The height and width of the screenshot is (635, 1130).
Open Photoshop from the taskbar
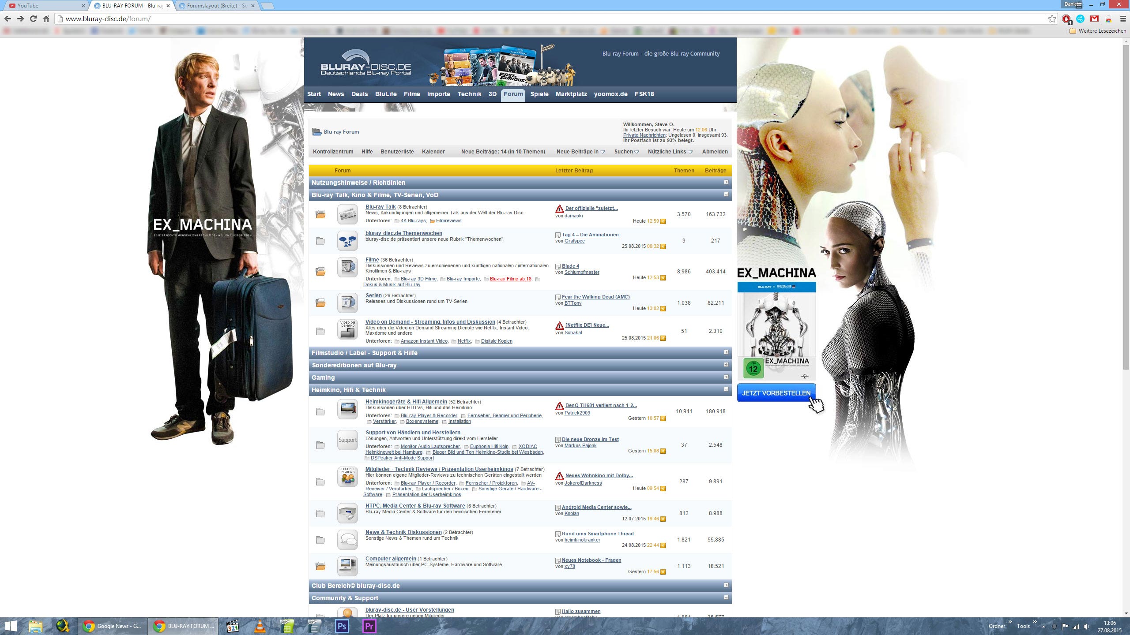tap(342, 626)
